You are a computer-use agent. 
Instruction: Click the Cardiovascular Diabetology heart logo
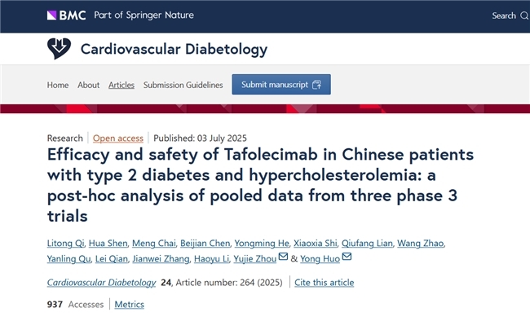pos(60,49)
